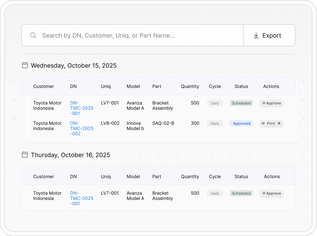
Task: Select quantity 500 in Thursday table
Action: pos(195,193)
